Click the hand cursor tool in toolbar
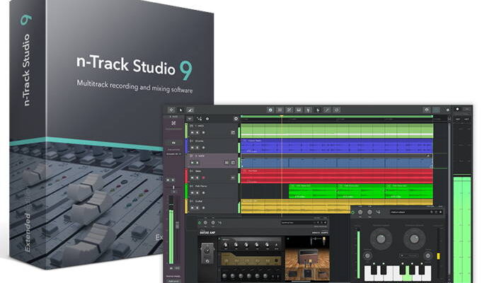The width and height of the screenshot is (482, 283). [319, 110]
